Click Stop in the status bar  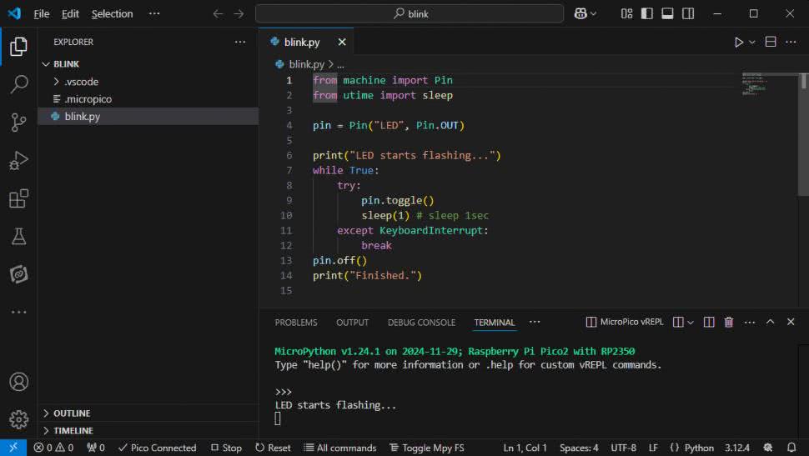tap(226, 448)
